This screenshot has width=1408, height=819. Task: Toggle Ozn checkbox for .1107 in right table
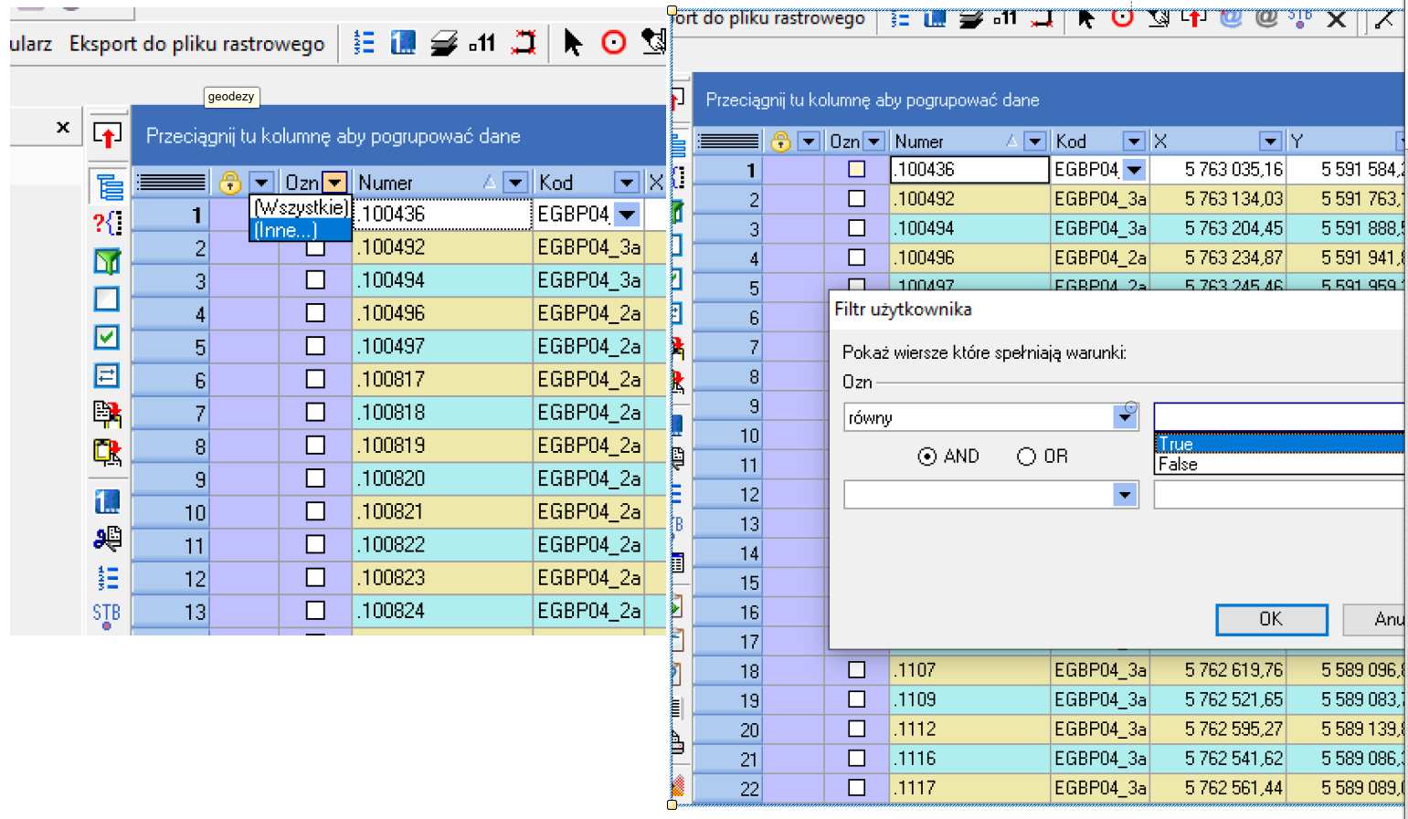pos(856,670)
